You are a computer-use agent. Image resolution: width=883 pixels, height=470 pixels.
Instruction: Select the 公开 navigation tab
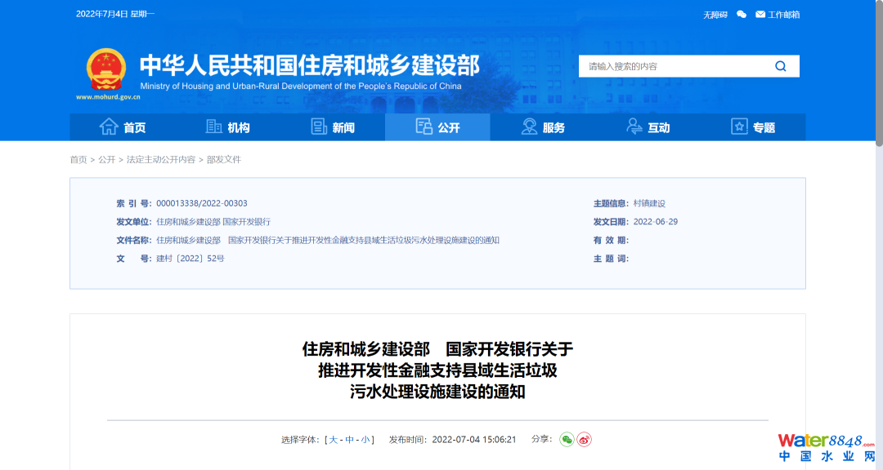[437, 127]
